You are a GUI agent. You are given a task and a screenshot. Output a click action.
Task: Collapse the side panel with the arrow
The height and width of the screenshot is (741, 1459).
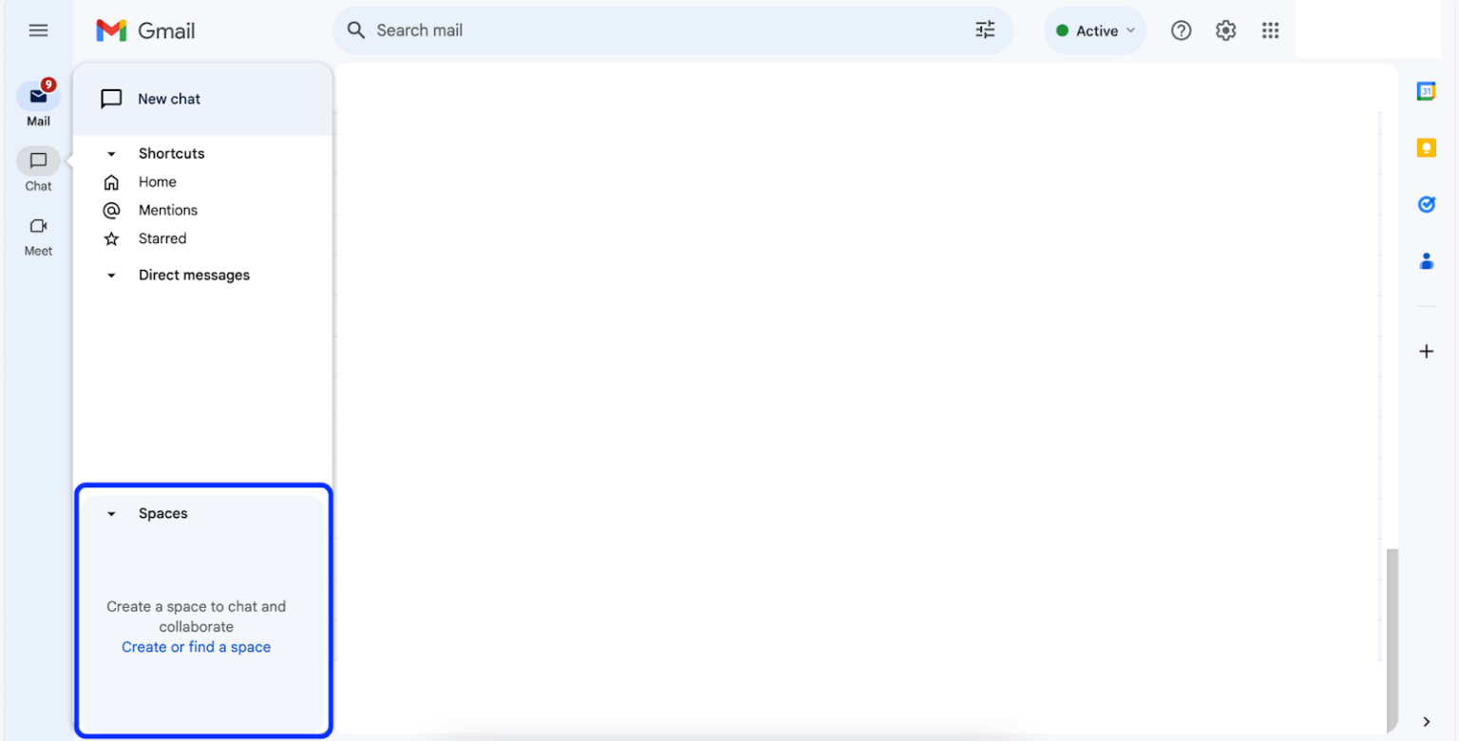(1426, 721)
